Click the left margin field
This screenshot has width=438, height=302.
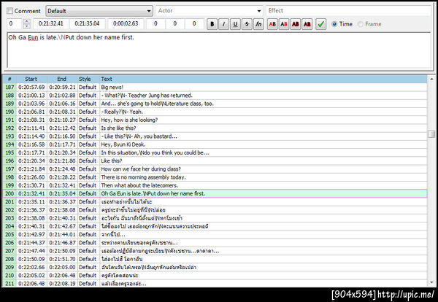coord(155,24)
